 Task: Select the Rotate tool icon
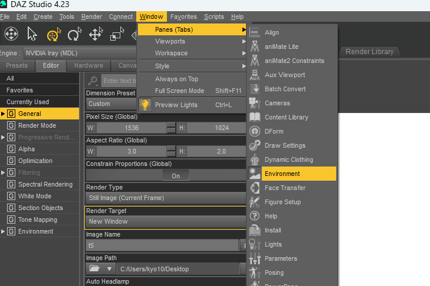74,34
